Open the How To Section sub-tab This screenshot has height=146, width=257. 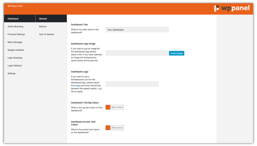[x=51, y=34]
